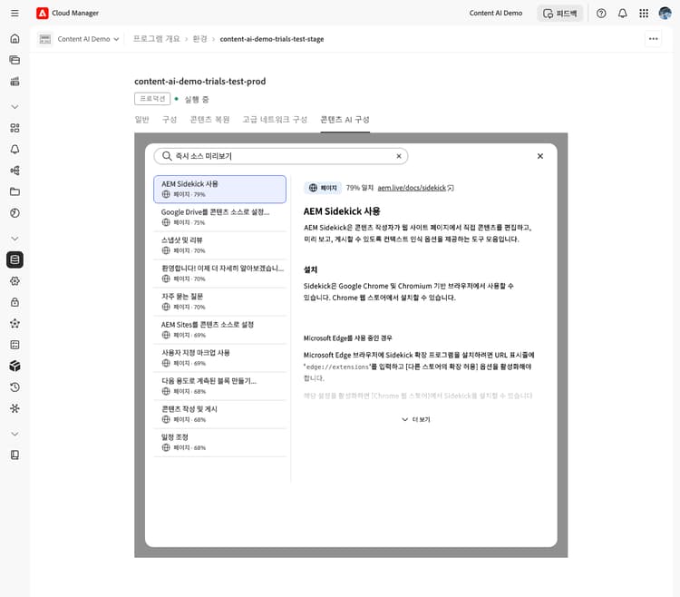680x597 pixels.
Task: Open the user profile avatar
Action: pos(665,13)
